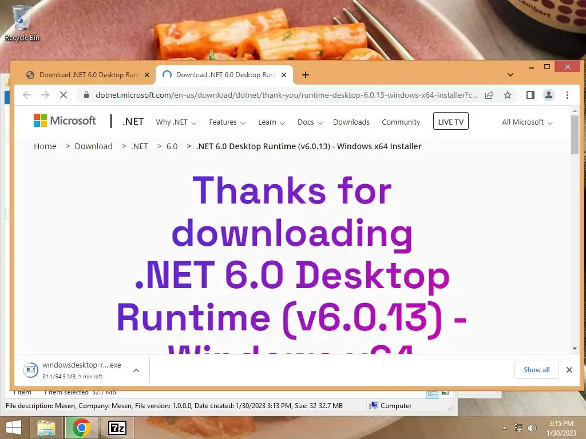This screenshot has height=439, width=586.
Task: Click the padlock site info icon
Action: [x=86, y=95]
